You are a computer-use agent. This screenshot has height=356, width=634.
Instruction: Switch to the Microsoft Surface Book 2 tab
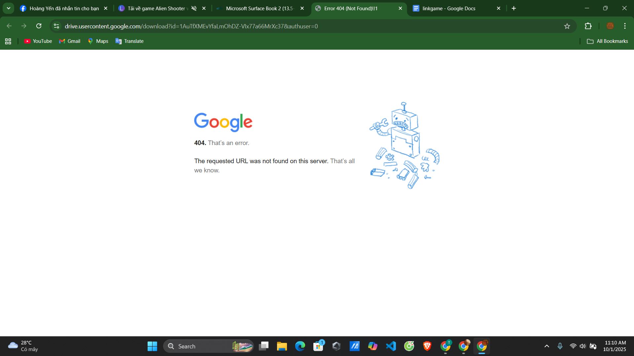click(259, 8)
